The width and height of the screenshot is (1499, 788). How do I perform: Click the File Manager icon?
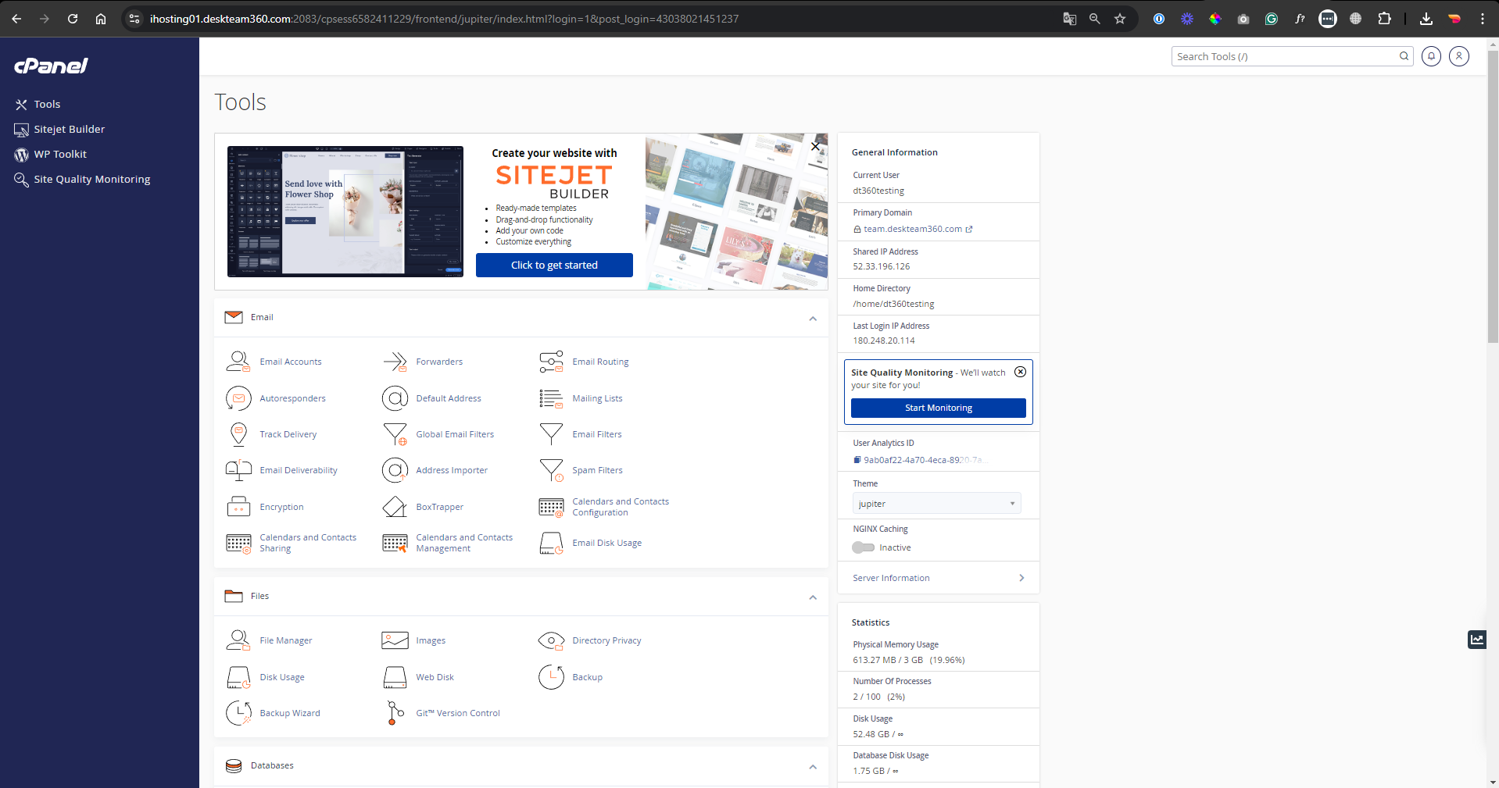pyautogui.click(x=238, y=640)
